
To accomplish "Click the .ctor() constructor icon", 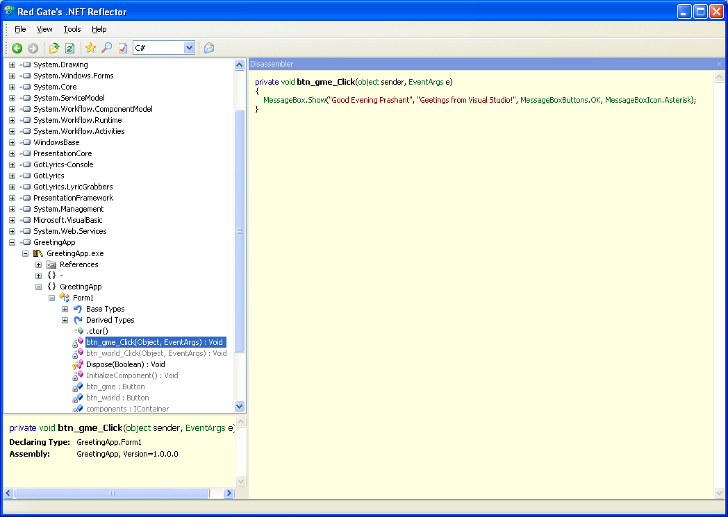I will click(x=78, y=331).
